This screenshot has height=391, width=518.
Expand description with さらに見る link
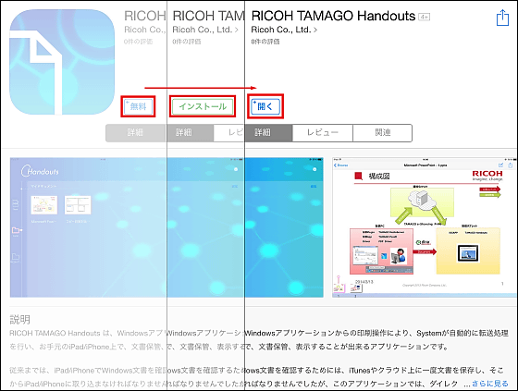pos(490,384)
